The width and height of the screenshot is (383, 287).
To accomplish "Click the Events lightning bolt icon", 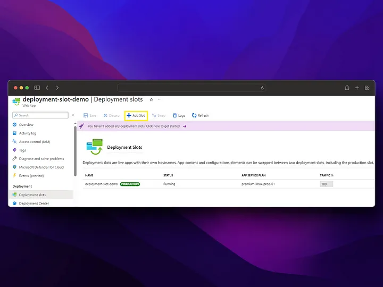I will coord(15,175).
